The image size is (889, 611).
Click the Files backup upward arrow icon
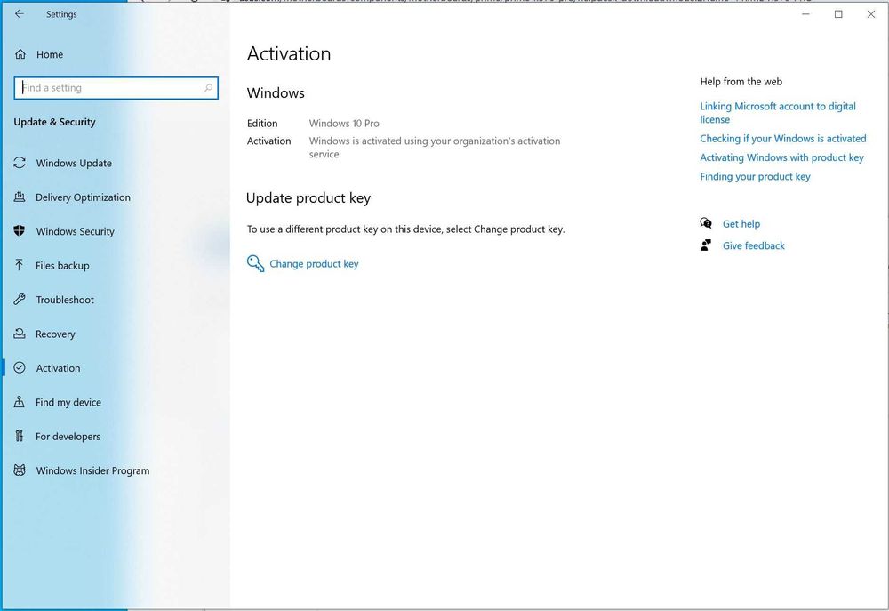[20, 265]
